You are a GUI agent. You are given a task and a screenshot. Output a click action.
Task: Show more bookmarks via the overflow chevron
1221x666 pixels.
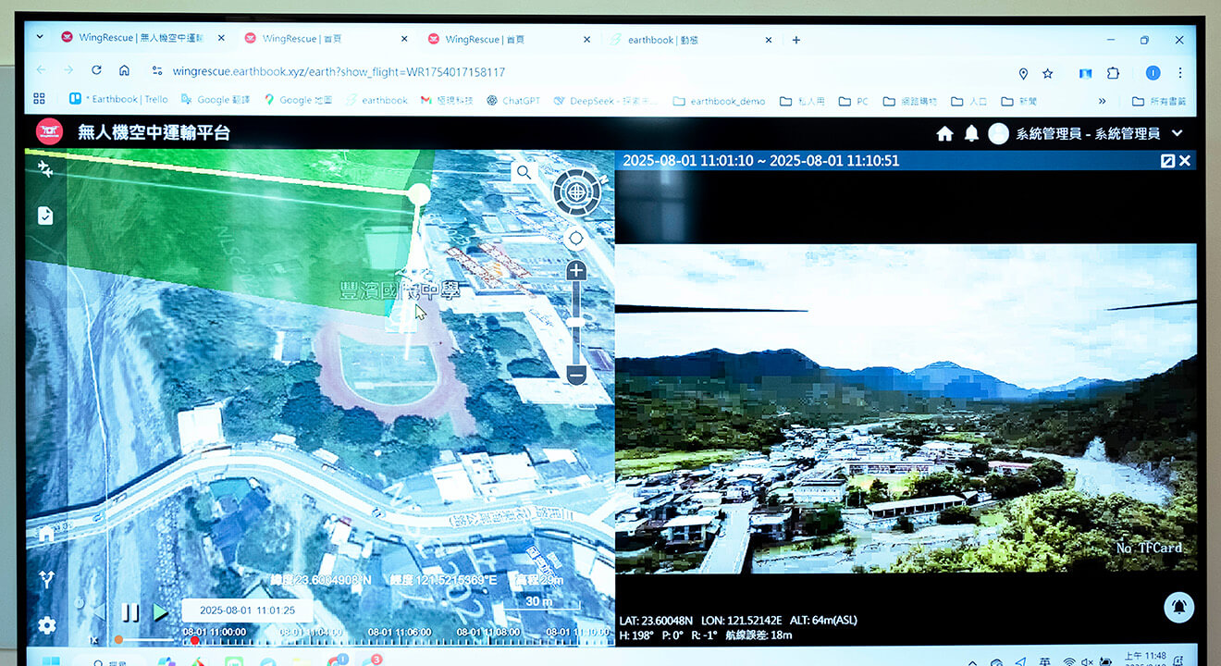1102,101
